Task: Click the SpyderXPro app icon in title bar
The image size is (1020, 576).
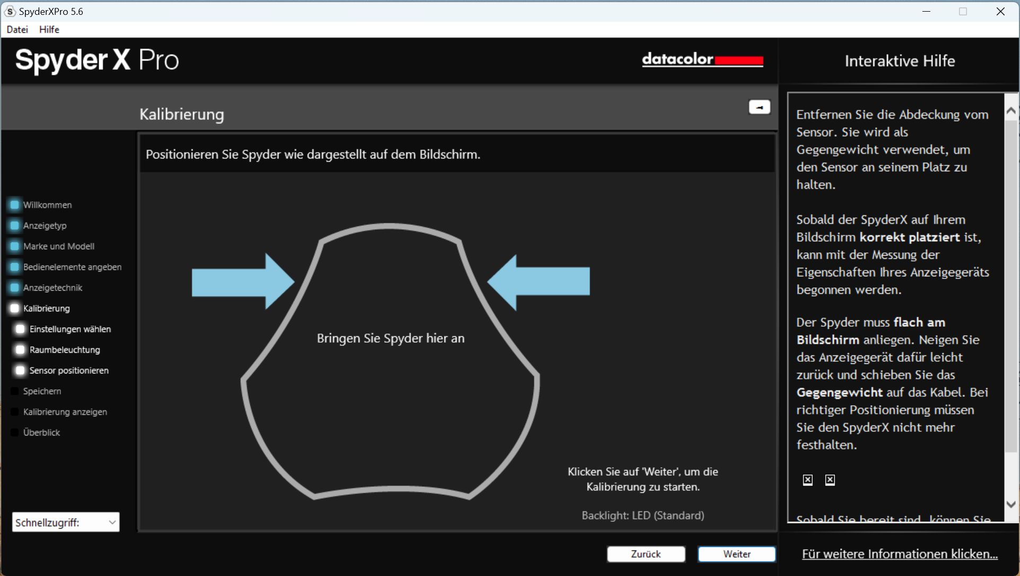Action: tap(10, 11)
